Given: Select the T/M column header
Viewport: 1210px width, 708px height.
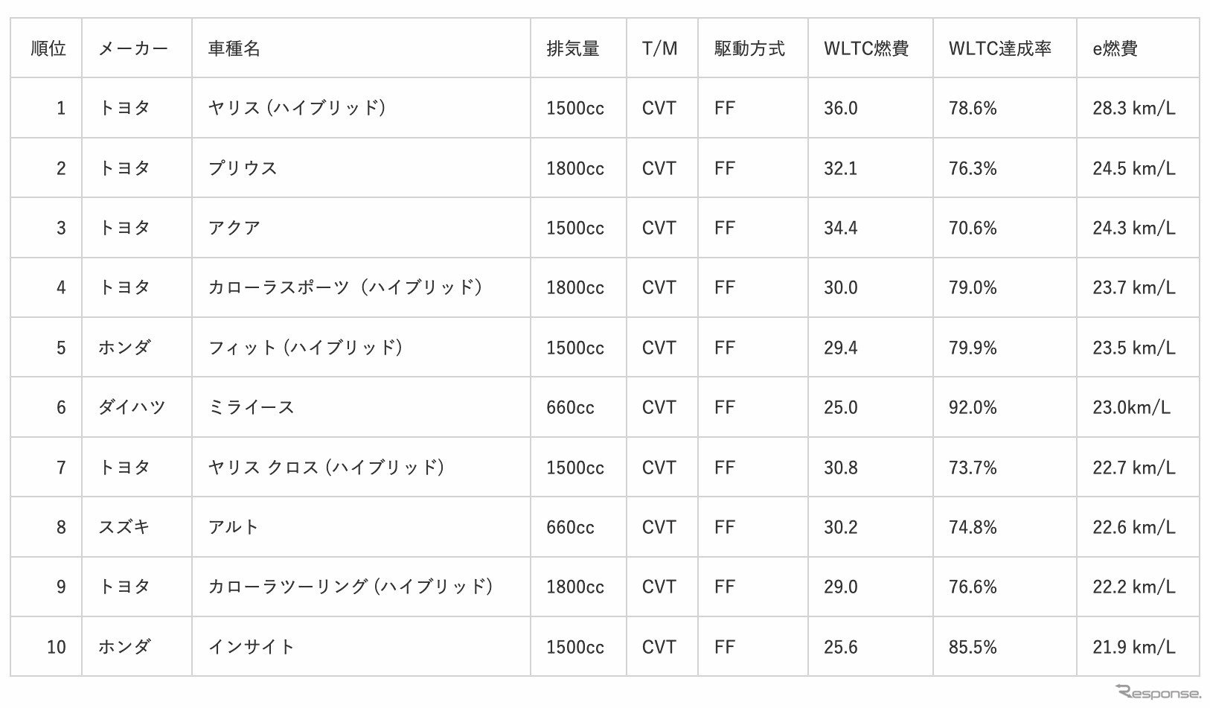Looking at the screenshot, I should (x=659, y=49).
